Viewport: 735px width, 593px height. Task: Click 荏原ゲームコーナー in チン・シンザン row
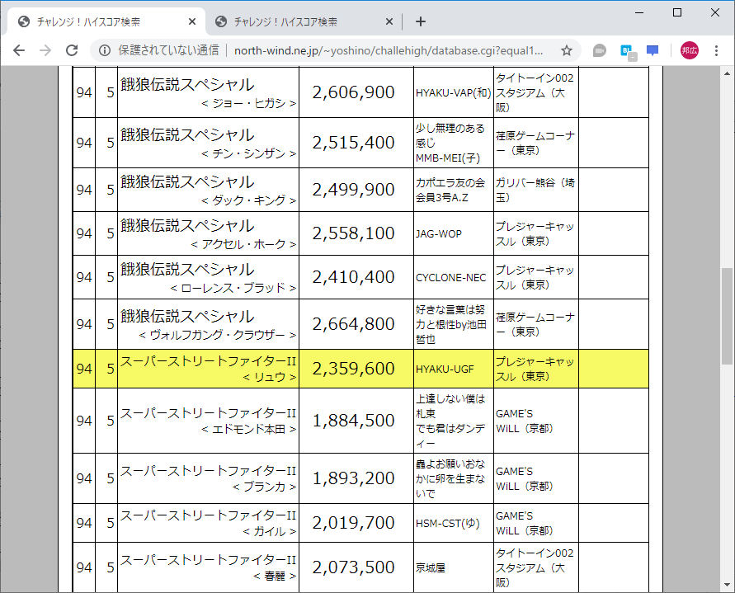pyautogui.click(x=535, y=143)
